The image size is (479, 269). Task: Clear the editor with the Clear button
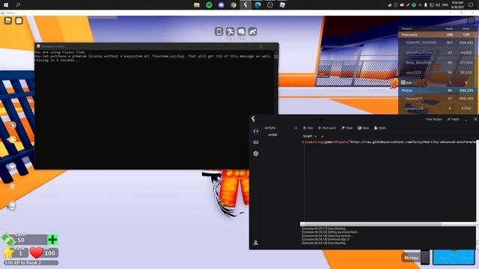(347, 128)
